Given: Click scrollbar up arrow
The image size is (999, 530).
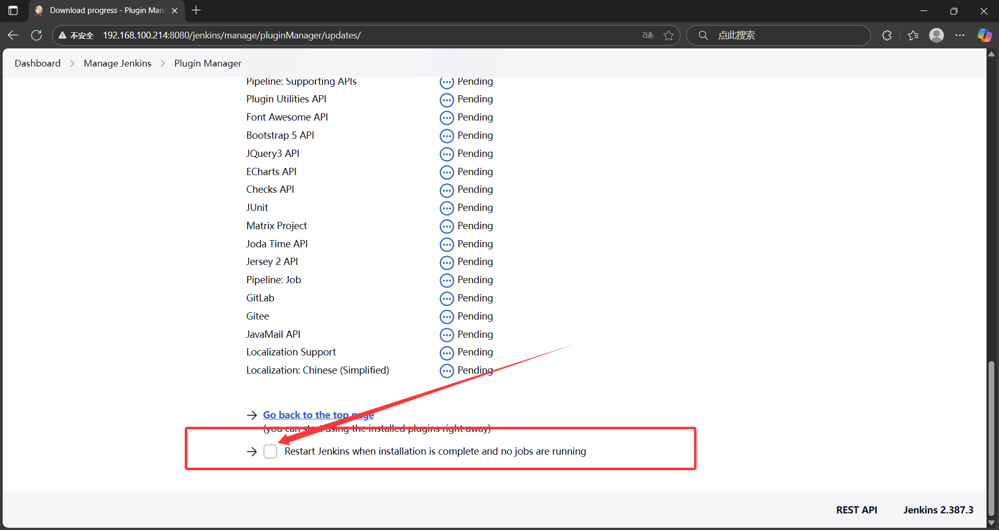Looking at the screenshot, I should [x=991, y=54].
